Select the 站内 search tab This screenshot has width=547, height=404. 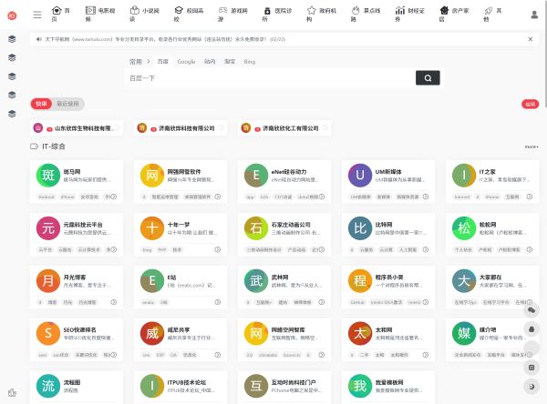click(x=210, y=62)
